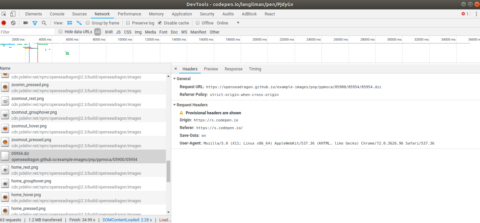Switch to the Console panel
This screenshot has height=223, width=480.
(57, 14)
